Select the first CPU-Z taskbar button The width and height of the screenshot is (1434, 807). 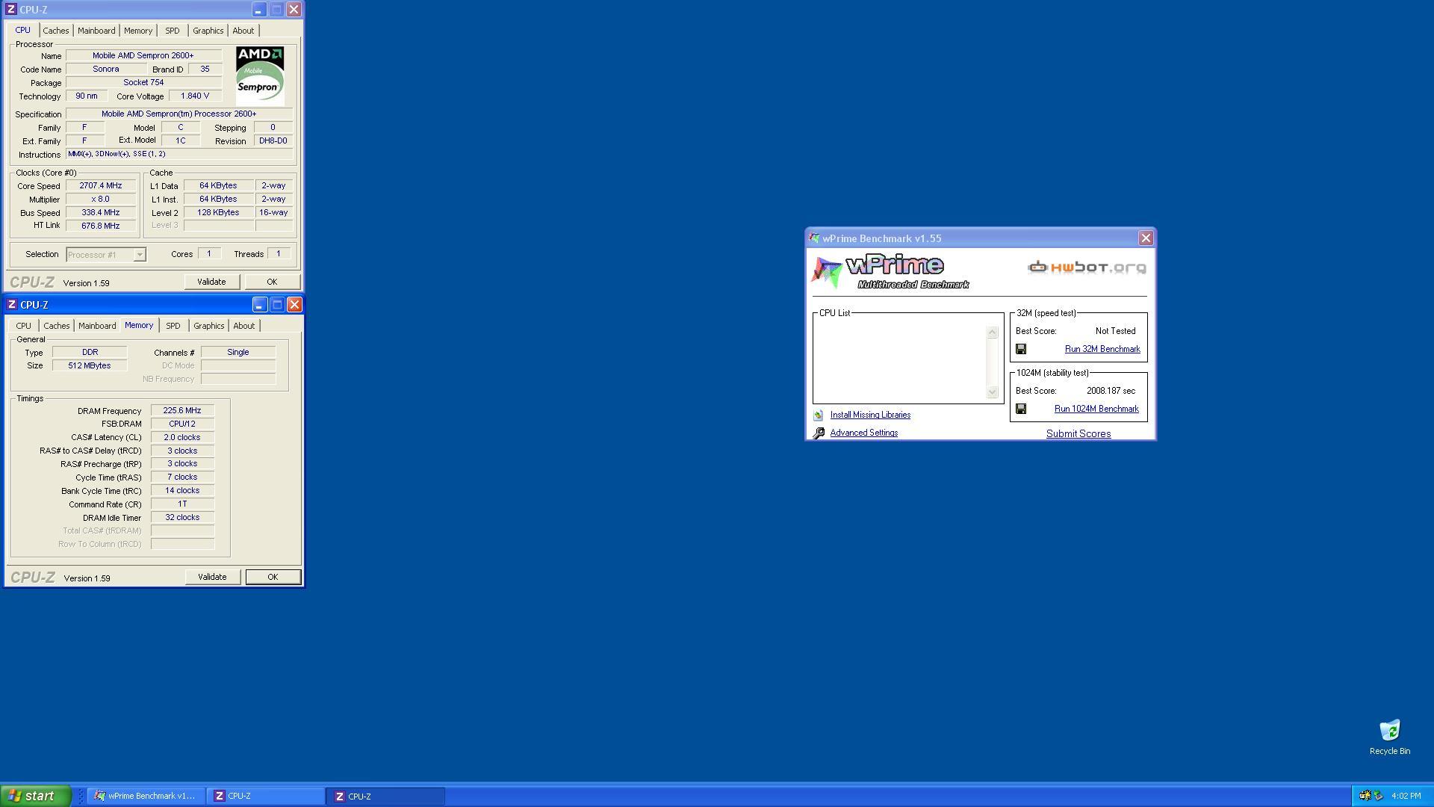265,796
